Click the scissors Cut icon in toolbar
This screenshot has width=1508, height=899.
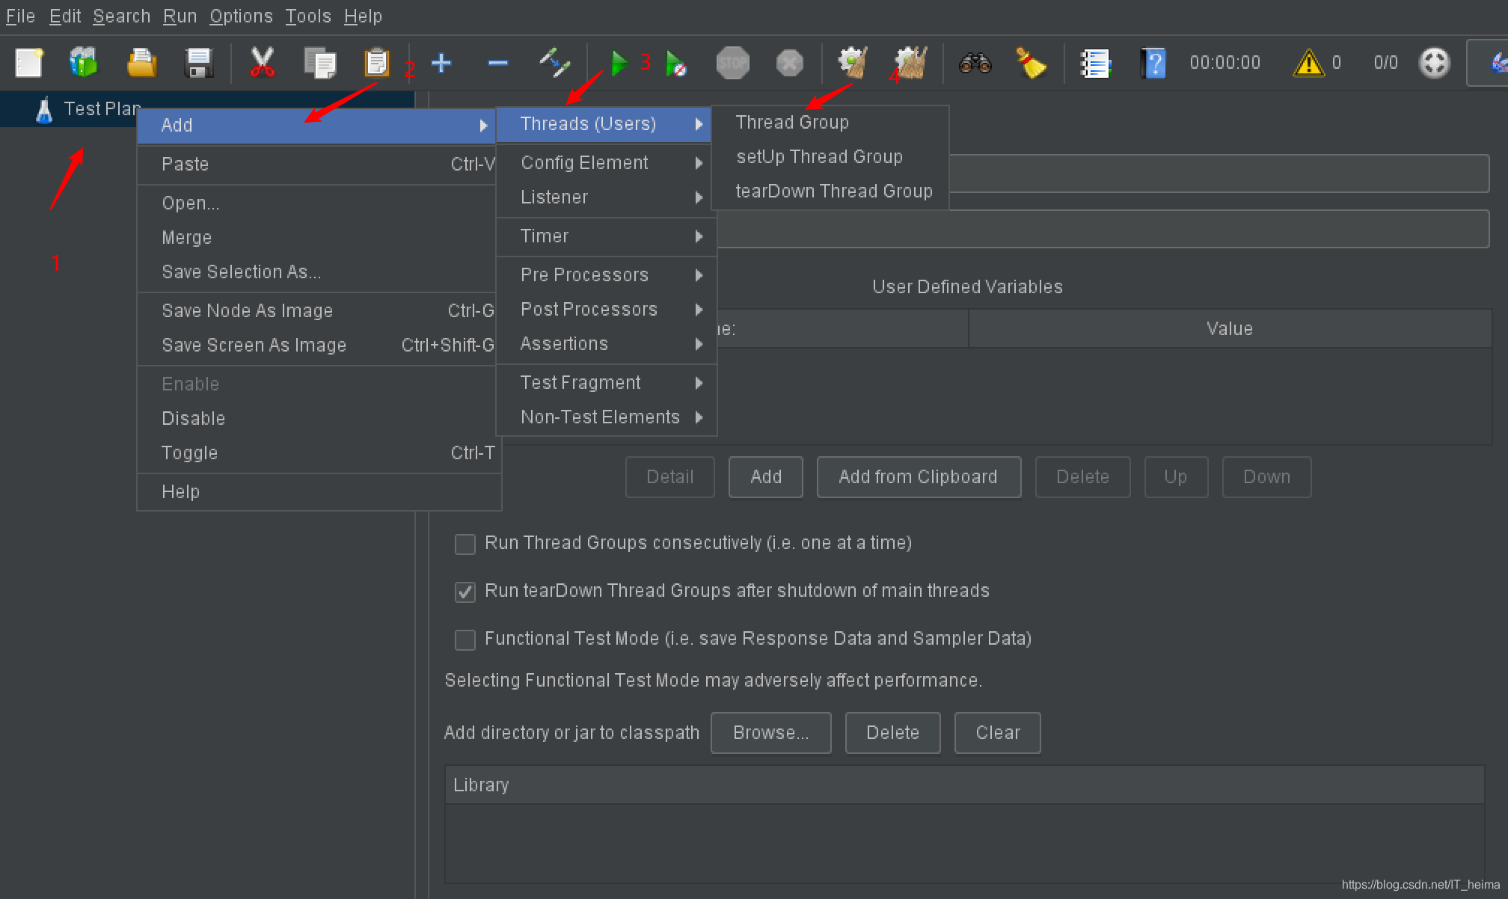[x=262, y=63]
